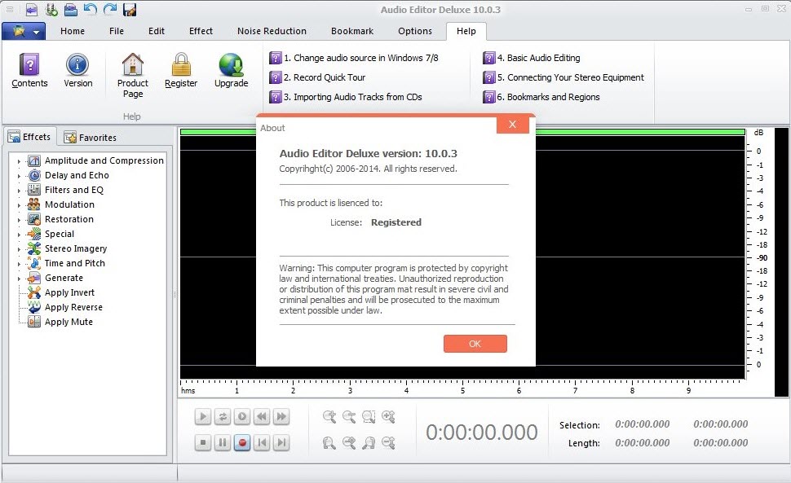Expand the Amplitude and Compression tree node

[x=20, y=161]
